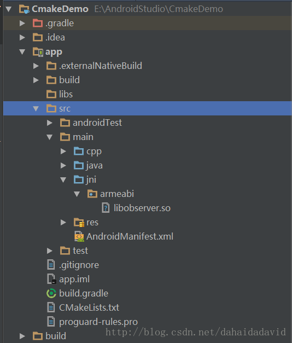The width and height of the screenshot is (292, 343).
Task: Click the blue cpp source folder icon
Action: tap(79, 151)
